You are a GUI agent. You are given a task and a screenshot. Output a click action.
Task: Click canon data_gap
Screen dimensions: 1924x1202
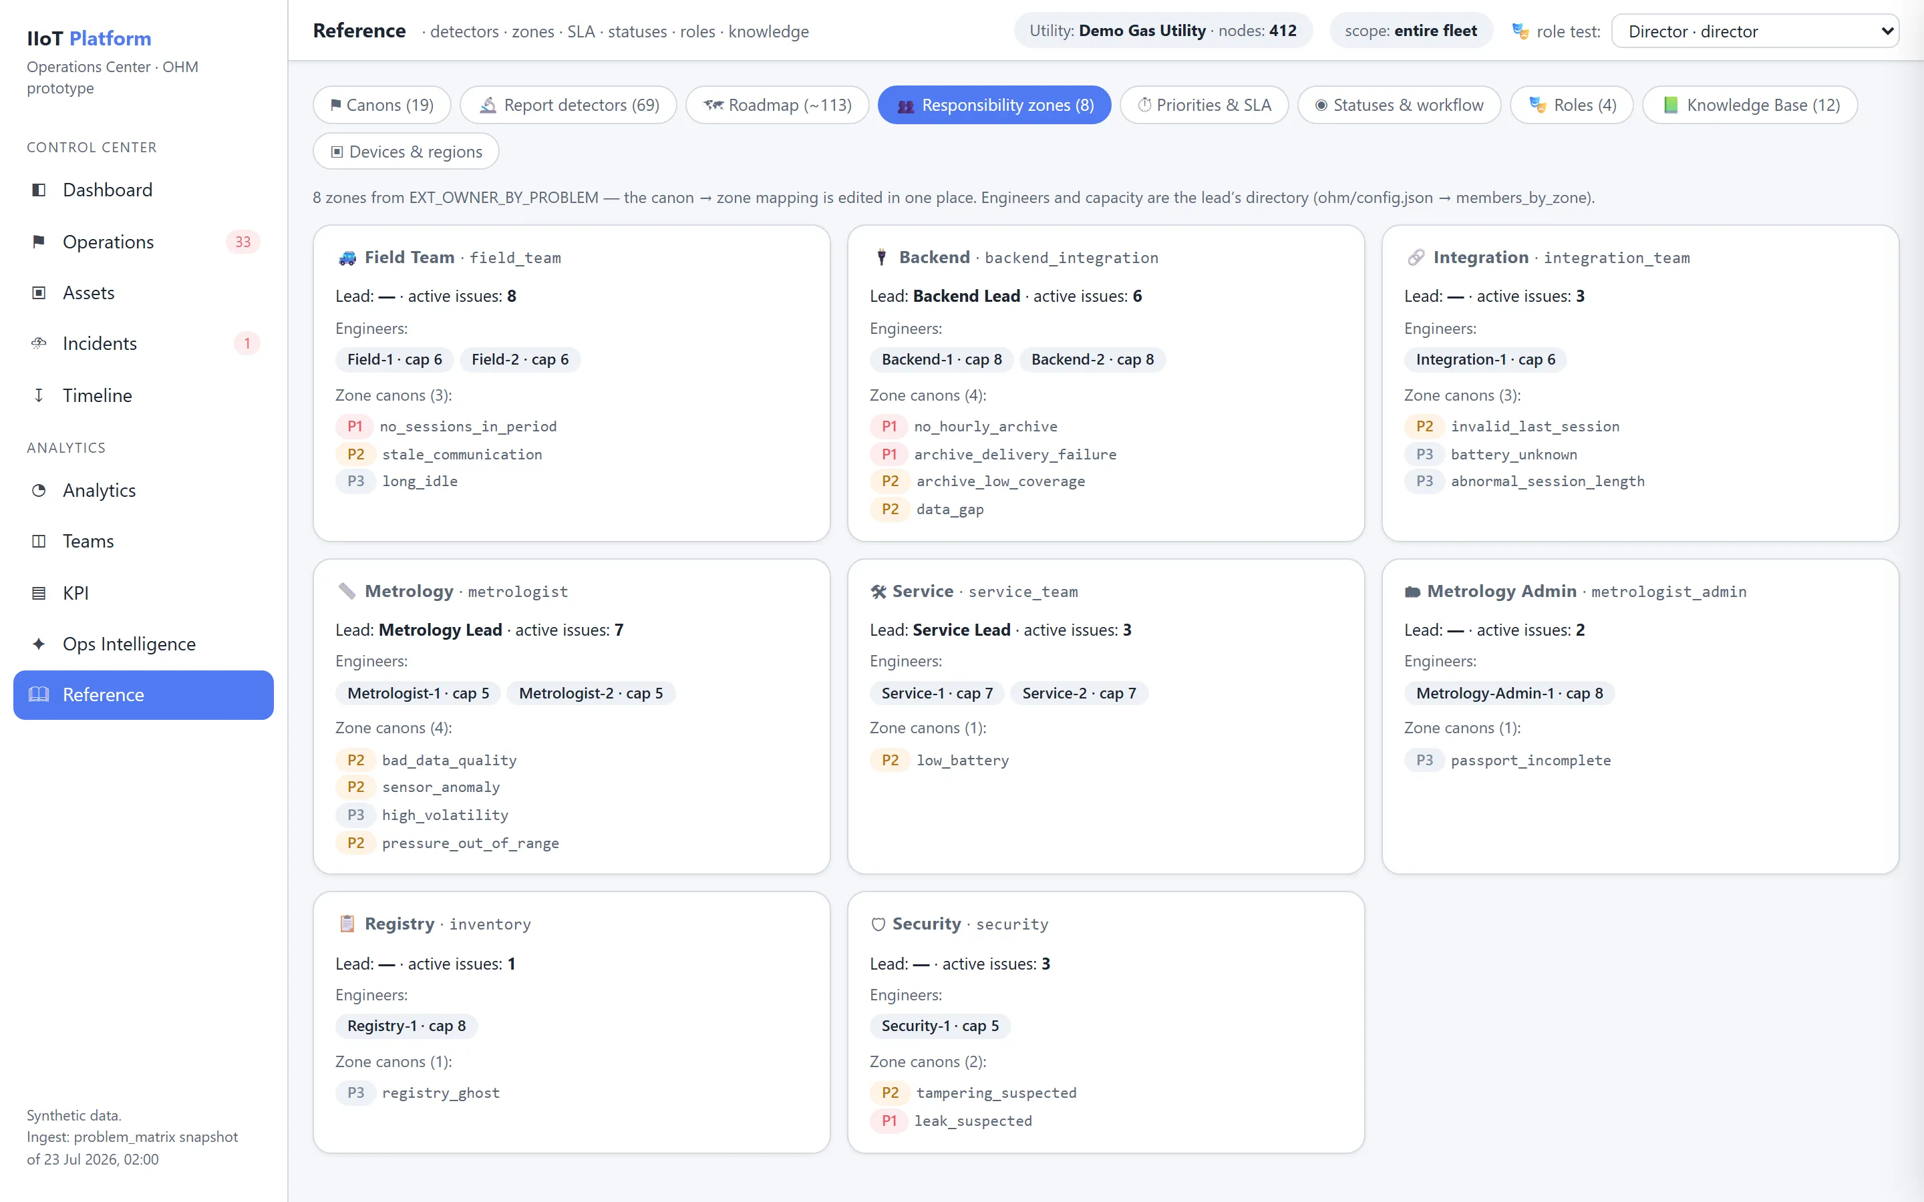tap(950, 510)
